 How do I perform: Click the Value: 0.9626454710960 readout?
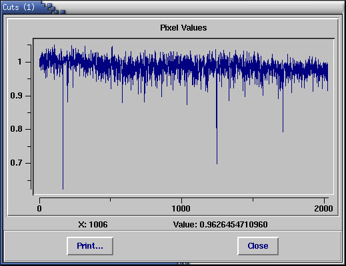(x=221, y=225)
